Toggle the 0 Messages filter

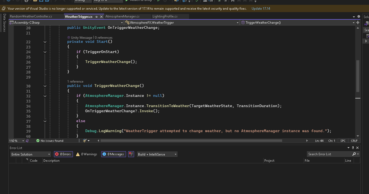point(114,154)
